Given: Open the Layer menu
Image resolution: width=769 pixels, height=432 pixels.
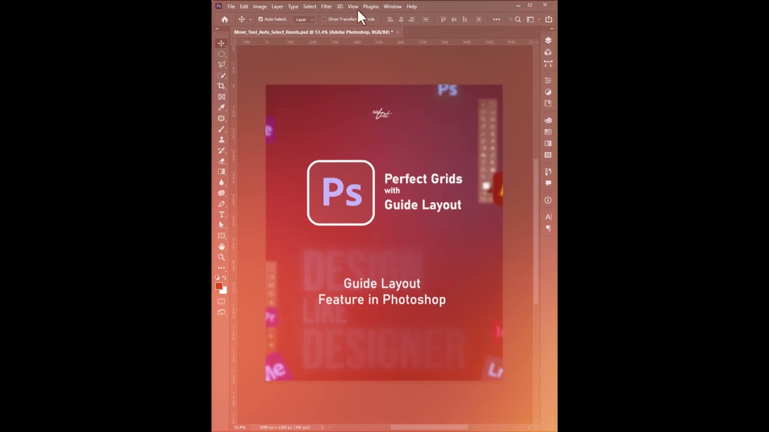Looking at the screenshot, I should [x=277, y=7].
